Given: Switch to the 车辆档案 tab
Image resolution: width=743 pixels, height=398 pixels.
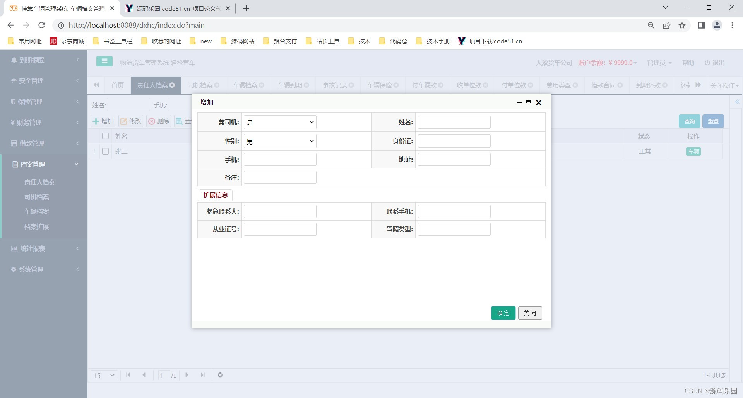Looking at the screenshot, I should (x=245, y=85).
